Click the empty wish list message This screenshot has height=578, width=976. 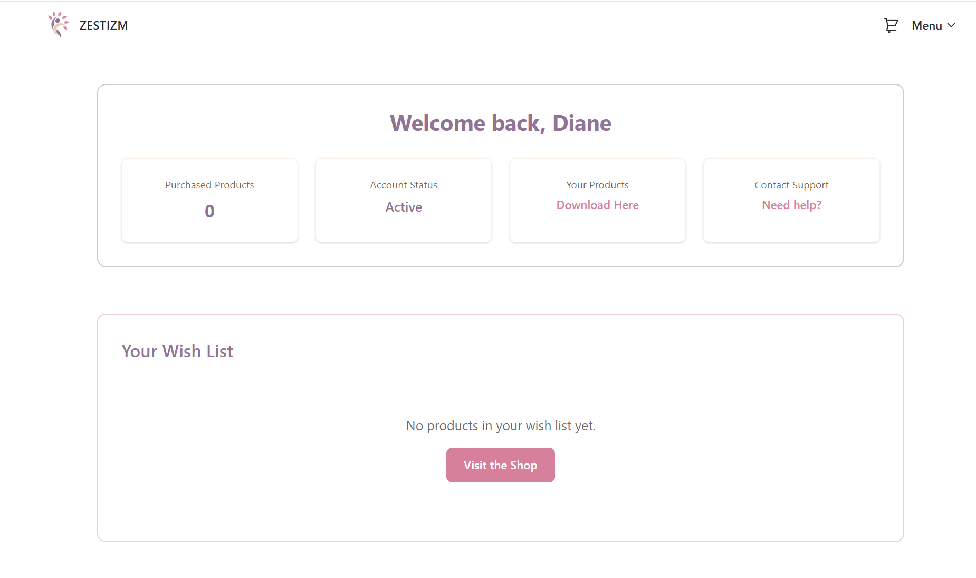[500, 425]
